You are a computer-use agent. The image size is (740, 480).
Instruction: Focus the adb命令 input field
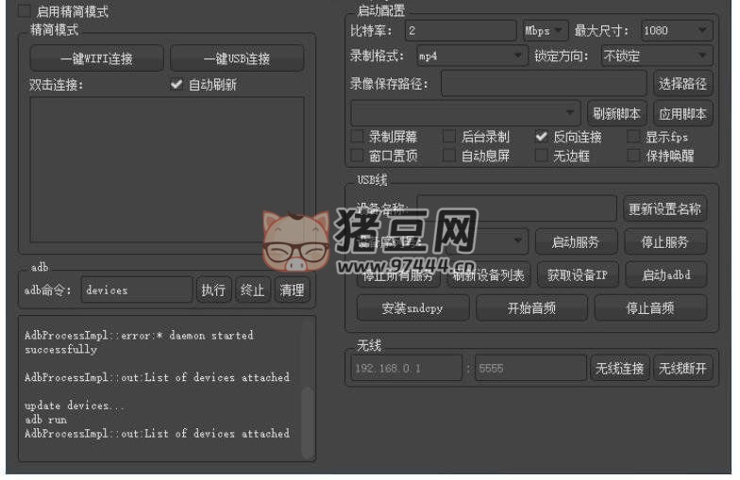tap(137, 290)
